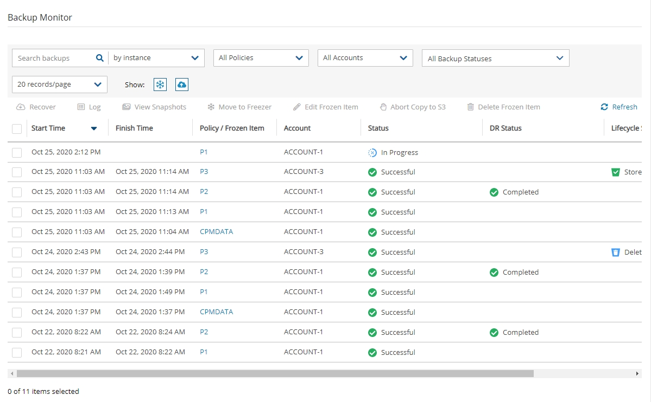Click the Search backups input field
Viewport: 651px width, 402px height.
point(53,58)
